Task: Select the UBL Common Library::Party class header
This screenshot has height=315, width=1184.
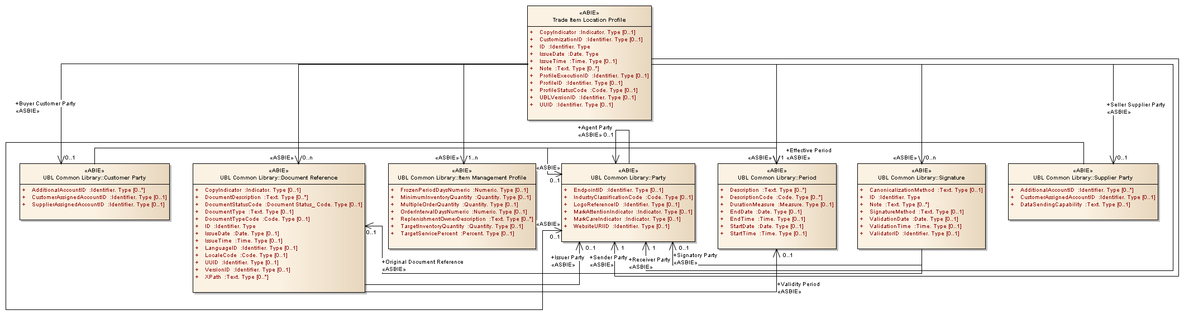Action: (x=628, y=178)
